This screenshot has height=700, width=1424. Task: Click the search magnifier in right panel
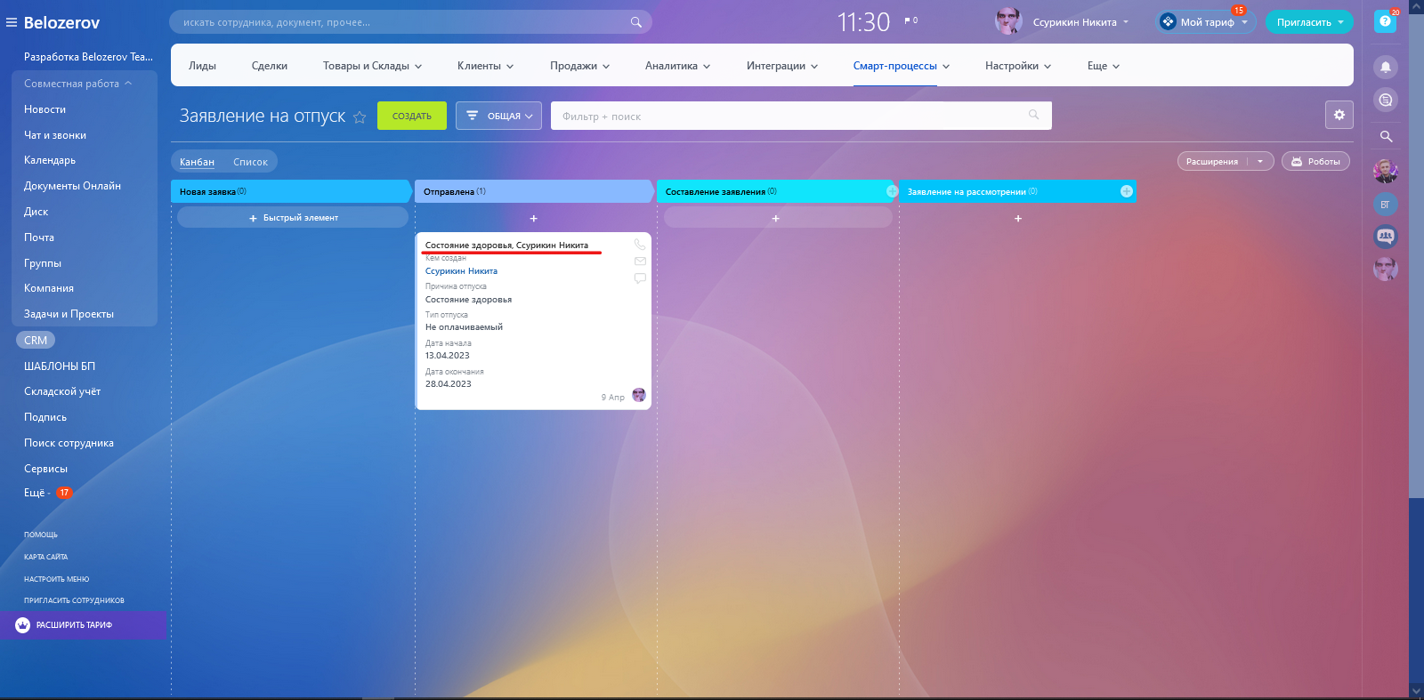[1386, 136]
